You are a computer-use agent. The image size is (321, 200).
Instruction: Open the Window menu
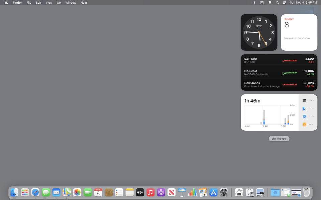tap(71, 3)
